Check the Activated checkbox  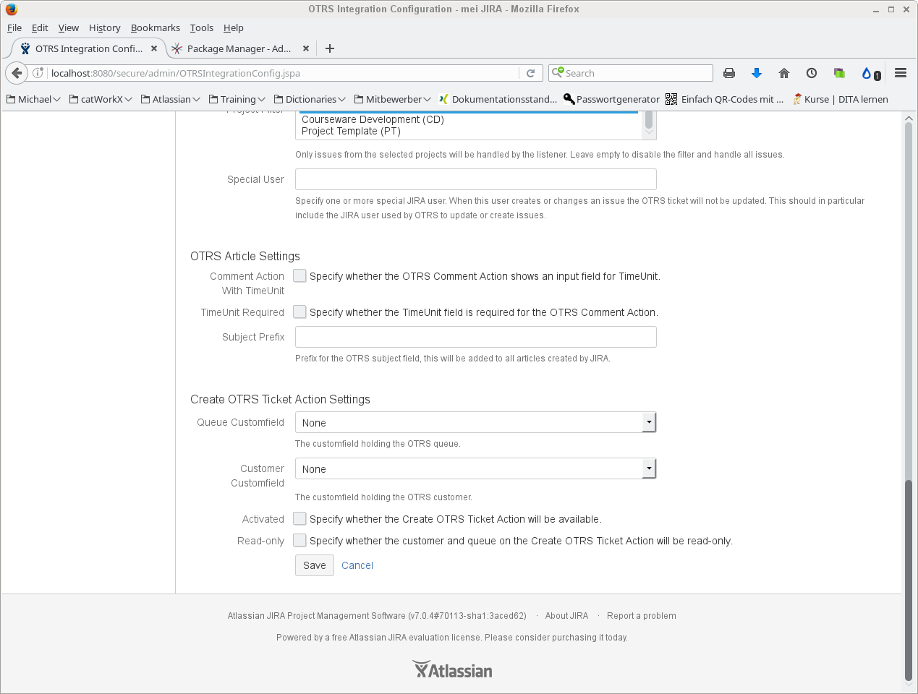(299, 518)
